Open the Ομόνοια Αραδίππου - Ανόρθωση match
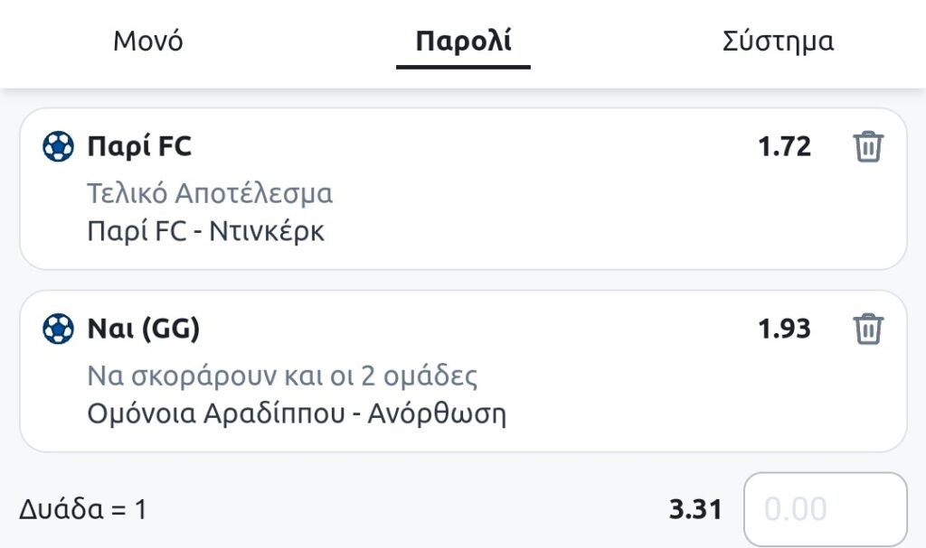Image resolution: width=926 pixels, height=548 pixels. click(297, 413)
